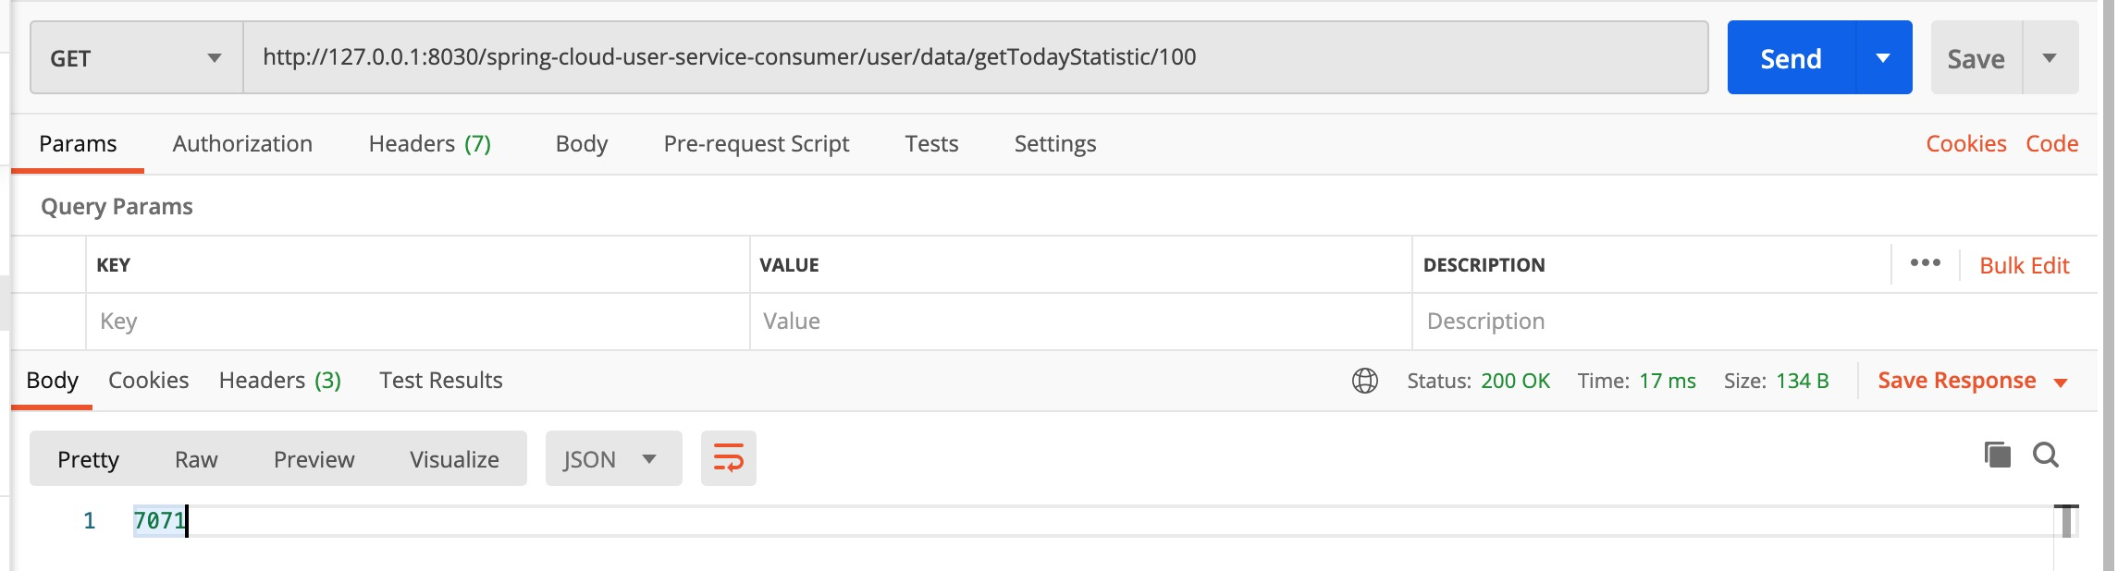The image size is (2118, 571).
Task: Open the three-dots column options menu
Action: pos(1926,263)
